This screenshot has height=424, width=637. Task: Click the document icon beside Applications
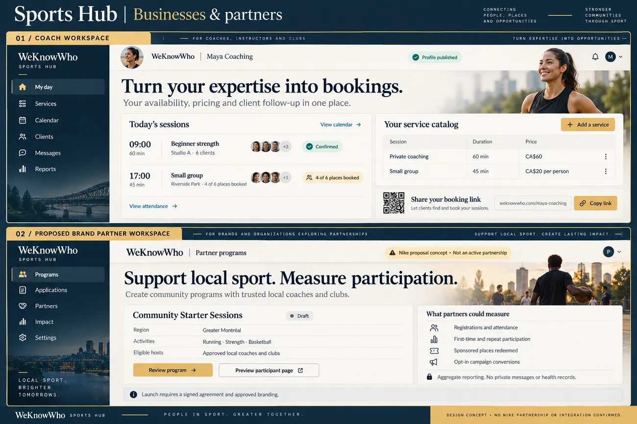(x=23, y=290)
